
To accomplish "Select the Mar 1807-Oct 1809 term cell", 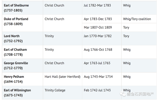I will pyautogui.click(x=102, y=27).
